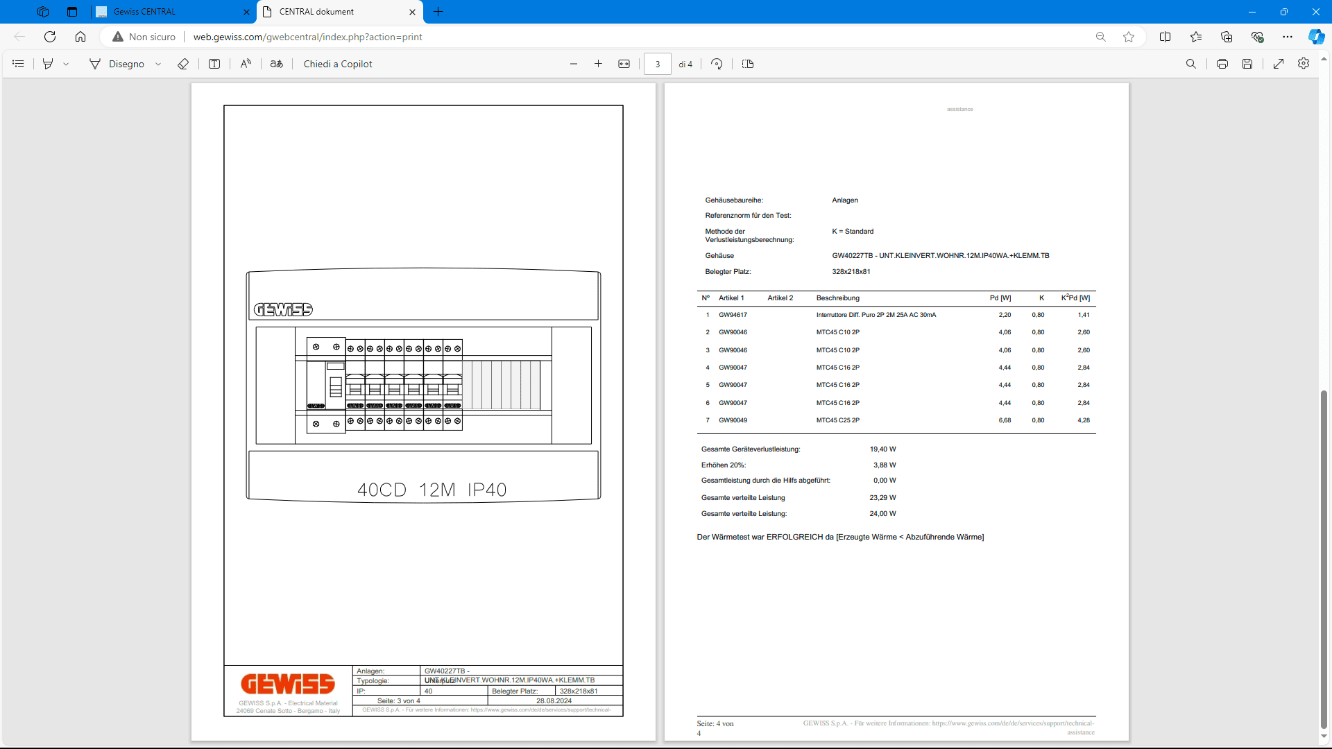The width and height of the screenshot is (1332, 749).
Task: Click the Wärmetest ERFOLGREICH result line
Action: [840, 537]
